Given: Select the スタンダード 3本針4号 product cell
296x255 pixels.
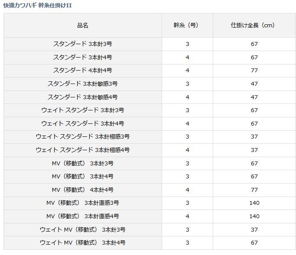Looking at the screenshot, I should coord(83,57).
